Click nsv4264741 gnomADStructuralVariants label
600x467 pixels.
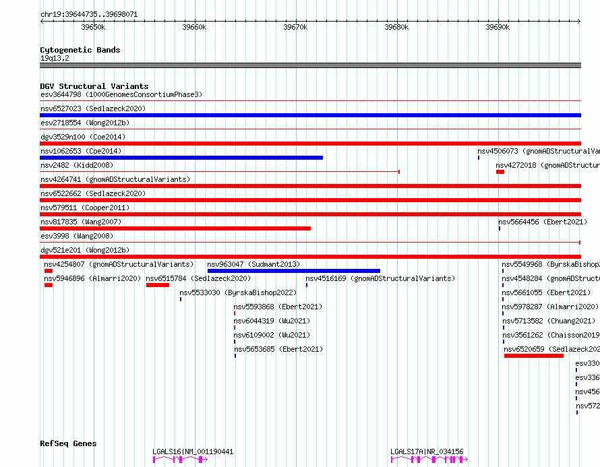(115, 179)
